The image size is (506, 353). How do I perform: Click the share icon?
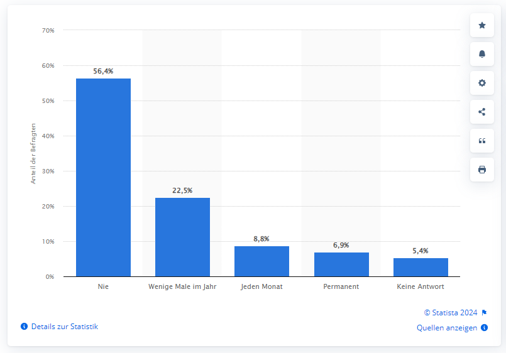pos(481,112)
